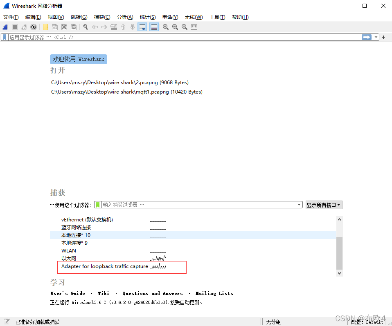The image size is (392, 326).
Task: Open the 跳转(G) menu
Action: pyautogui.click(x=79, y=17)
